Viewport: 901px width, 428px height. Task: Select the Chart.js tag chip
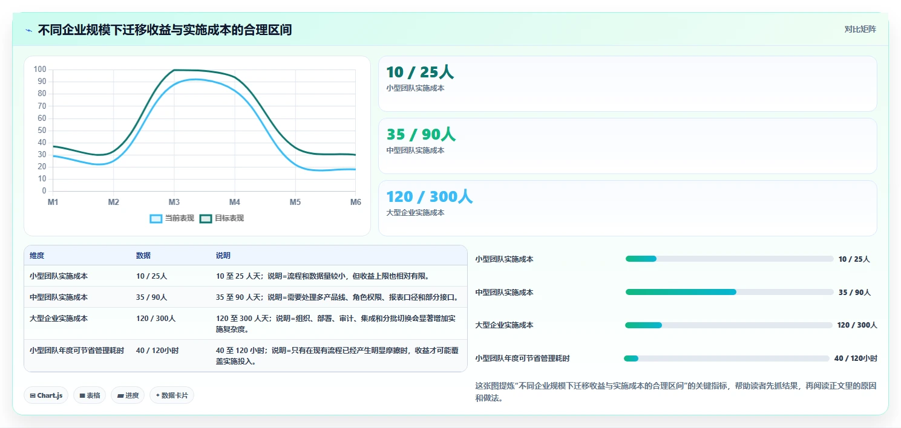tap(46, 395)
